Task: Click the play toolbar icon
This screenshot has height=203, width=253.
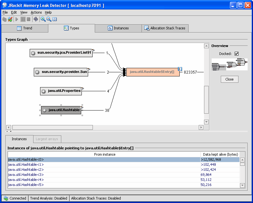Action: click(x=17, y=19)
